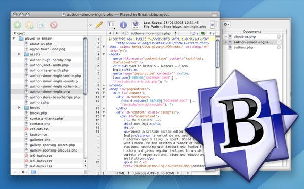Select about-us.php in the project list
304x189 pixels.
[x=41, y=44]
